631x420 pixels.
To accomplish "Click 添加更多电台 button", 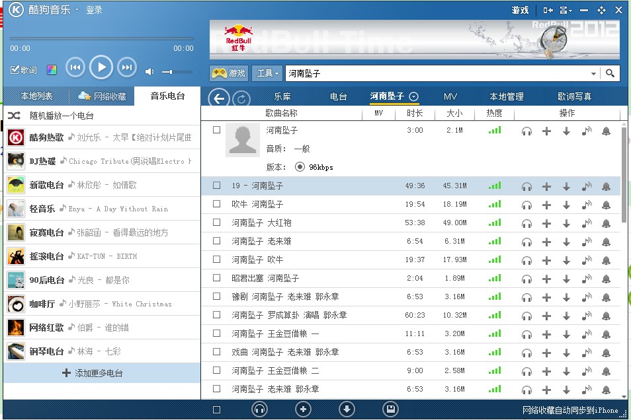I will pyautogui.click(x=102, y=373).
